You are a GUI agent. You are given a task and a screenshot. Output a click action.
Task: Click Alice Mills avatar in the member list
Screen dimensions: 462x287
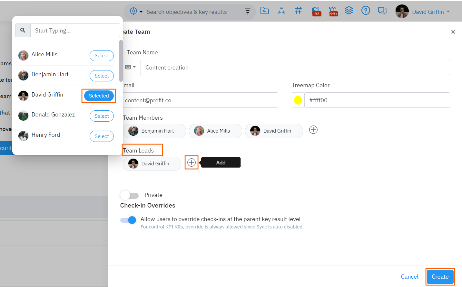[x=23, y=55]
